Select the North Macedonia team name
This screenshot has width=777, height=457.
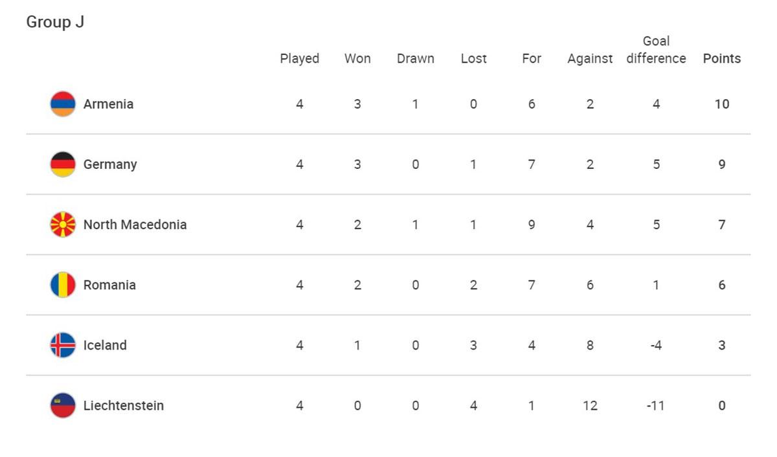point(135,225)
